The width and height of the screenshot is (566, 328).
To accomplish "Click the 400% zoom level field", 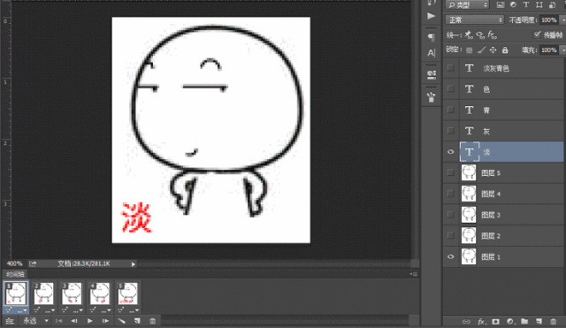I will pyautogui.click(x=14, y=263).
